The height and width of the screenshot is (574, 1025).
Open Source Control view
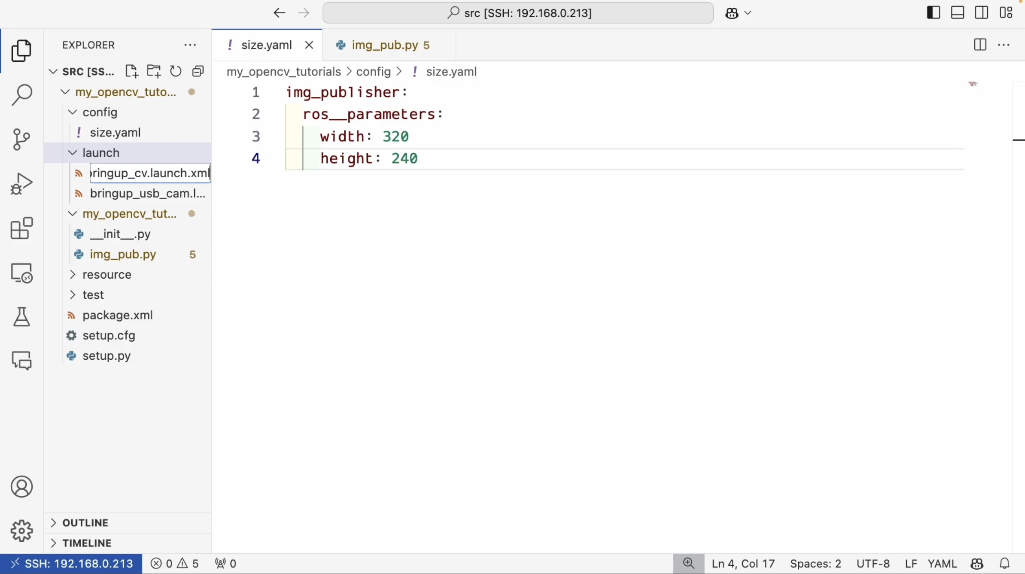pyautogui.click(x=21, y=140)
